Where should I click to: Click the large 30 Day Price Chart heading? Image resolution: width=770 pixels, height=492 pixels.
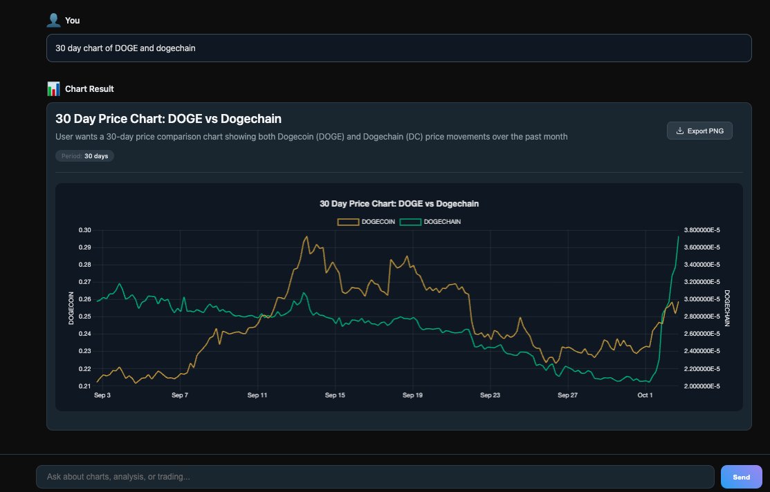point(168,119)
